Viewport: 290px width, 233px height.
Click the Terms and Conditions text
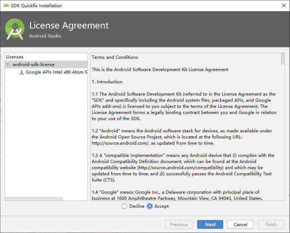(x=115, y=57)
